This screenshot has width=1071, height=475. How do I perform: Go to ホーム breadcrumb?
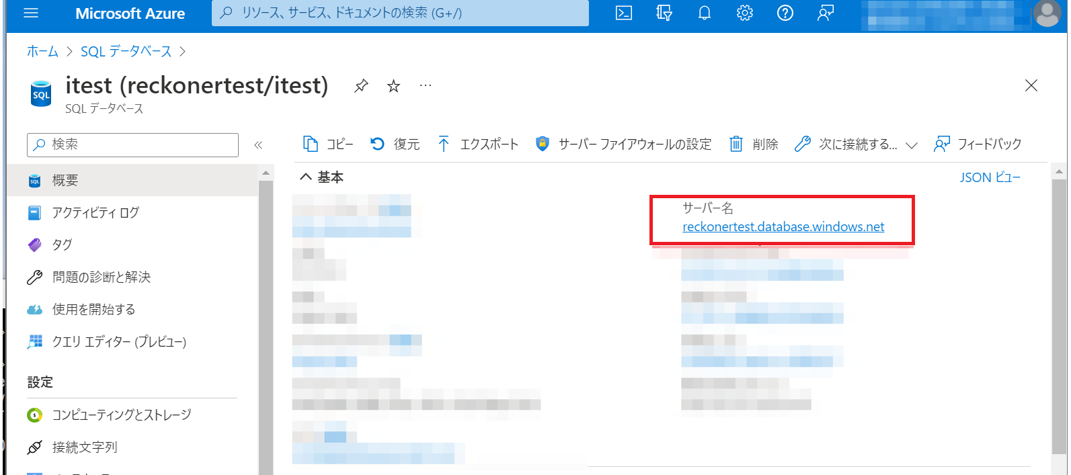point(42,52)
